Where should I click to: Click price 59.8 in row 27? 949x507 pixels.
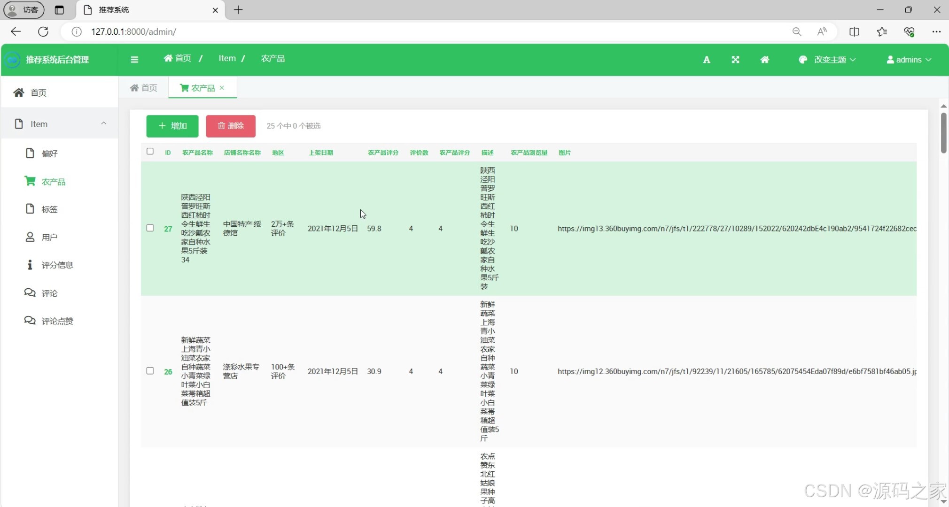[374, 229]
